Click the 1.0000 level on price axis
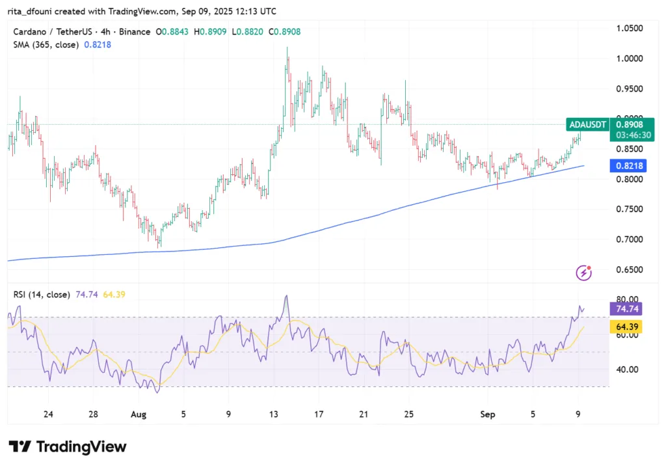The width and height of the screenshot is (666, 469). point(628,59)
